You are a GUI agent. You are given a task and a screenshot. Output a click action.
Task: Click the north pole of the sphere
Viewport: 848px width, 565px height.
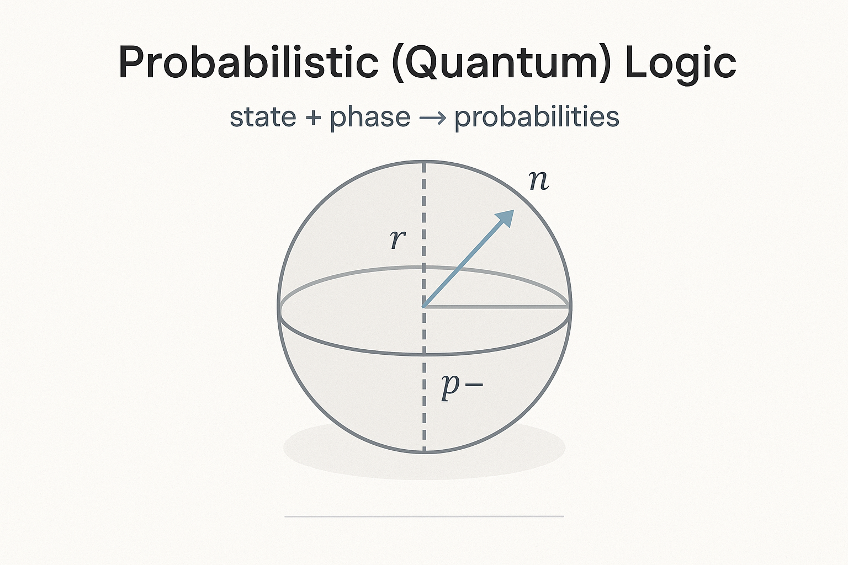click(424, 162)
